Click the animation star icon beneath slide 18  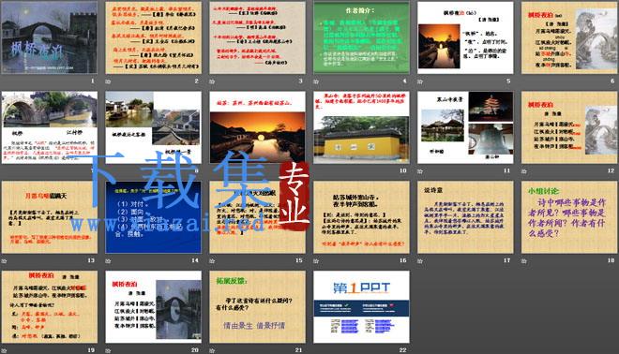tap(524, 261)
